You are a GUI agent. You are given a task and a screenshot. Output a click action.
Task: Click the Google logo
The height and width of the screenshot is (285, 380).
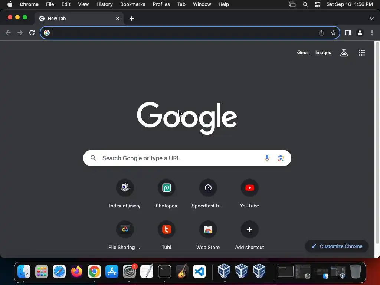click(187, 118)
